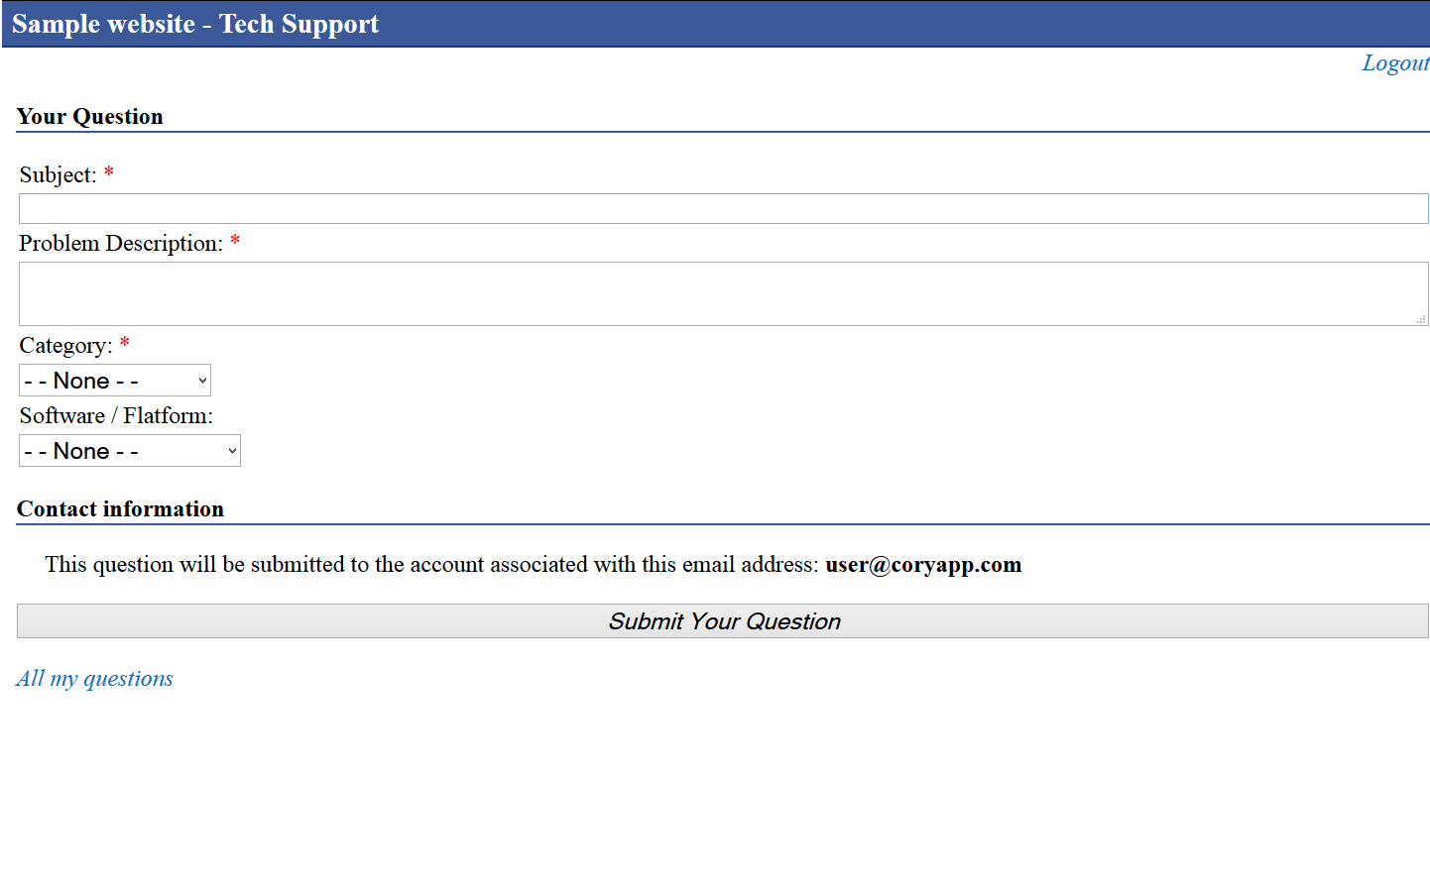
Task: Open All my questions
Action: point(94,678)
